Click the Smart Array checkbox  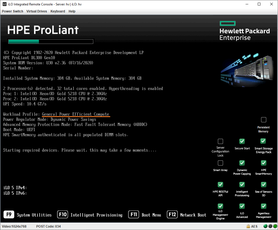coord(220,163)
